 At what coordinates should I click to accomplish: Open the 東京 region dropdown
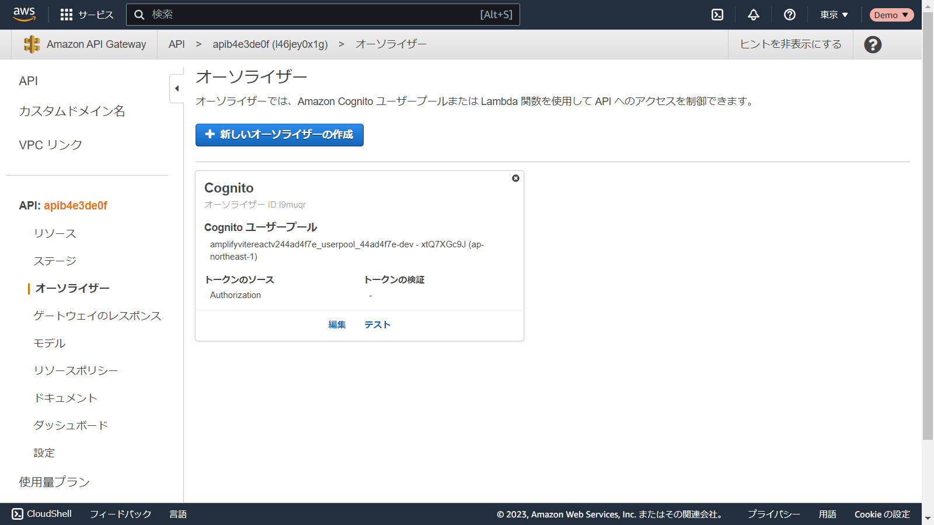pos(833,15)
